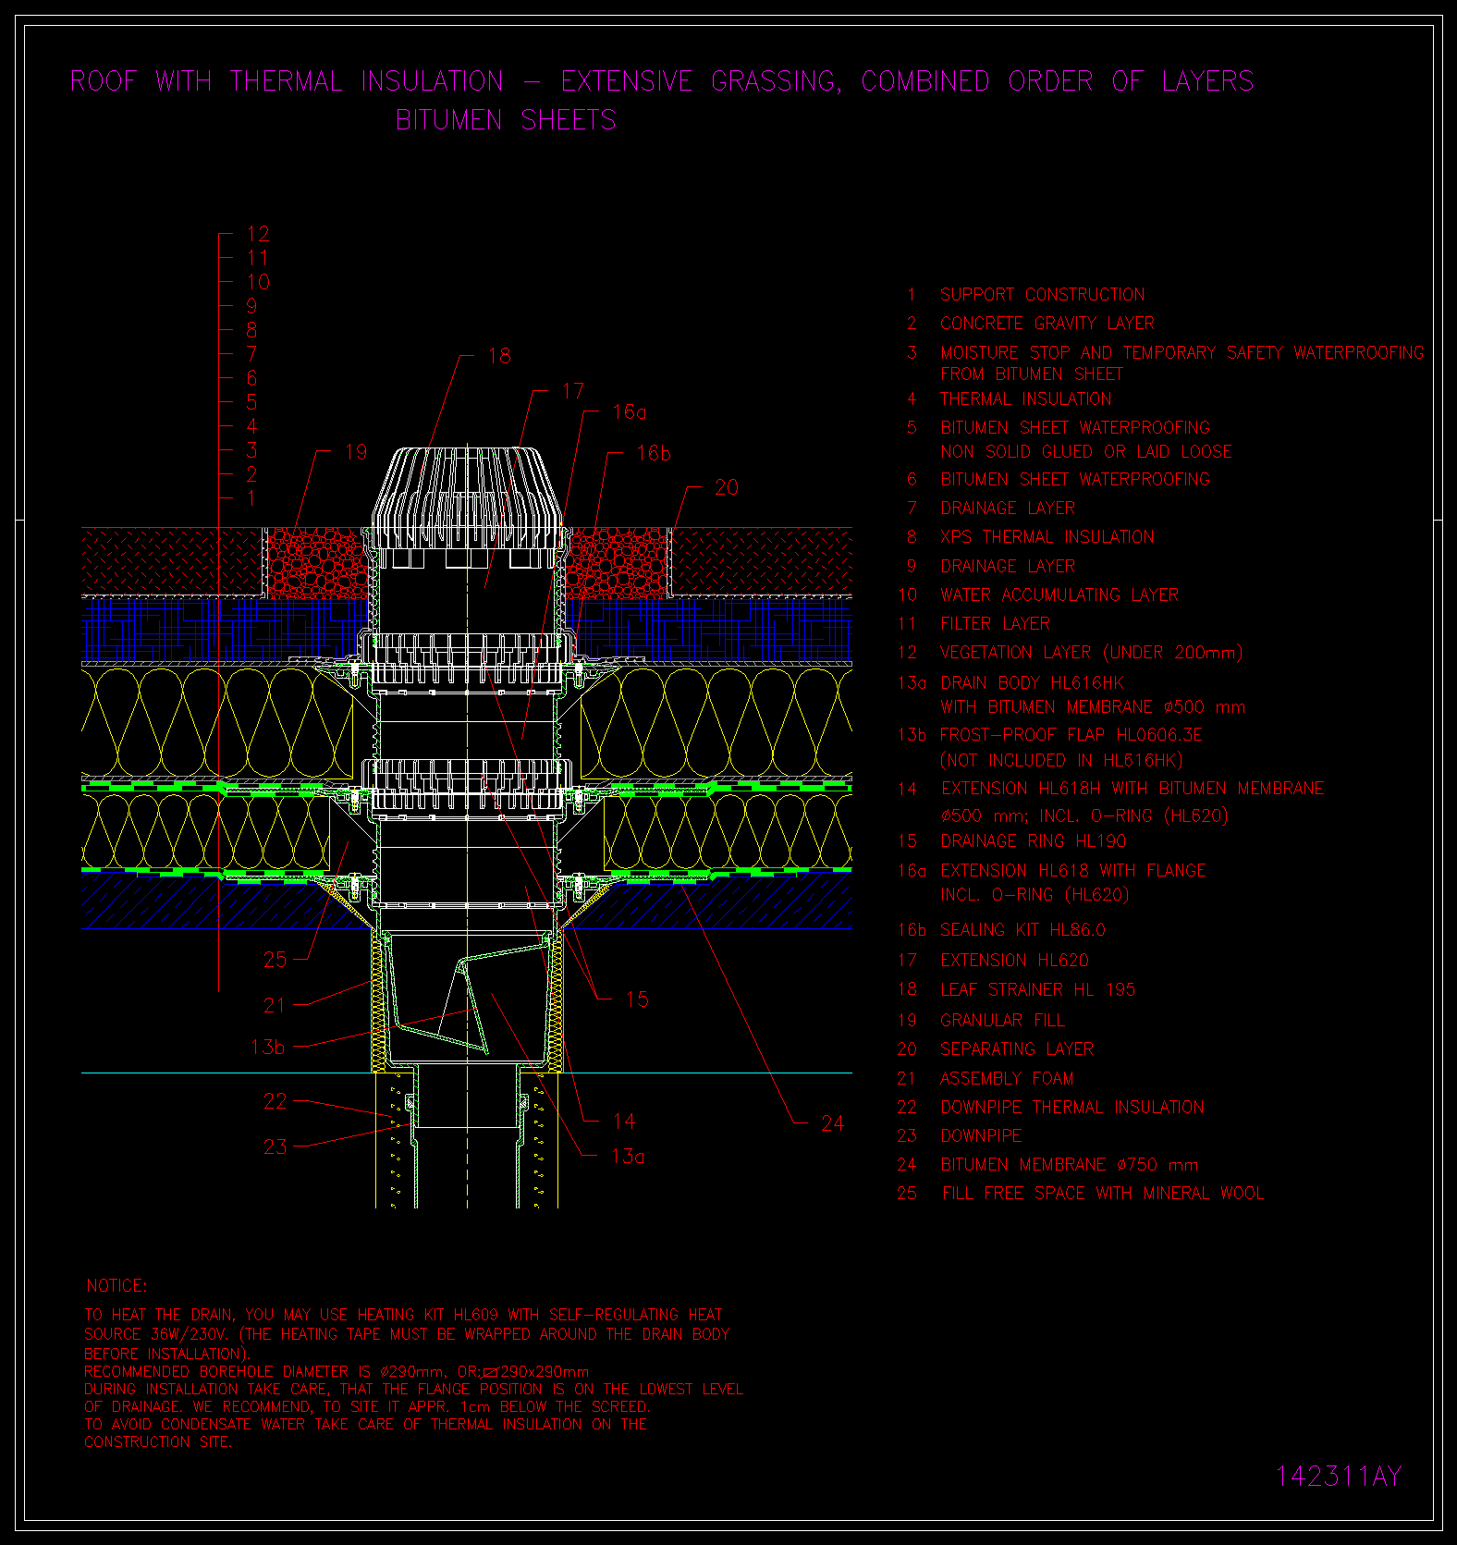Select legend line '(NOT INCLUDED IN HL616HK)'
The width and height of the screenshot is (1457, 1545).
[x=1061, y=761]
